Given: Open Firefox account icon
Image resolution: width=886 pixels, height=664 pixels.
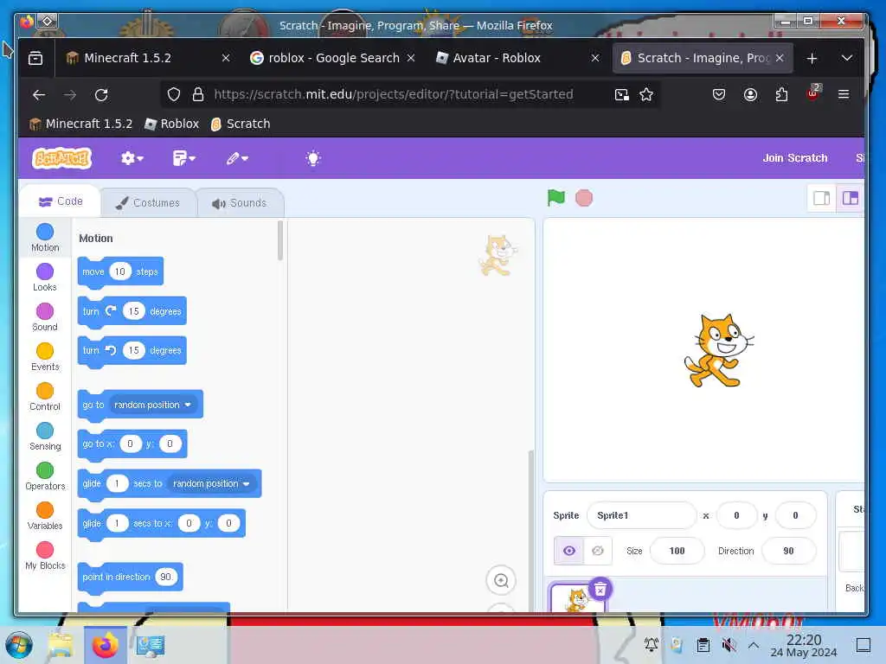Looking at the screenshot, I should tap(750, 94).
